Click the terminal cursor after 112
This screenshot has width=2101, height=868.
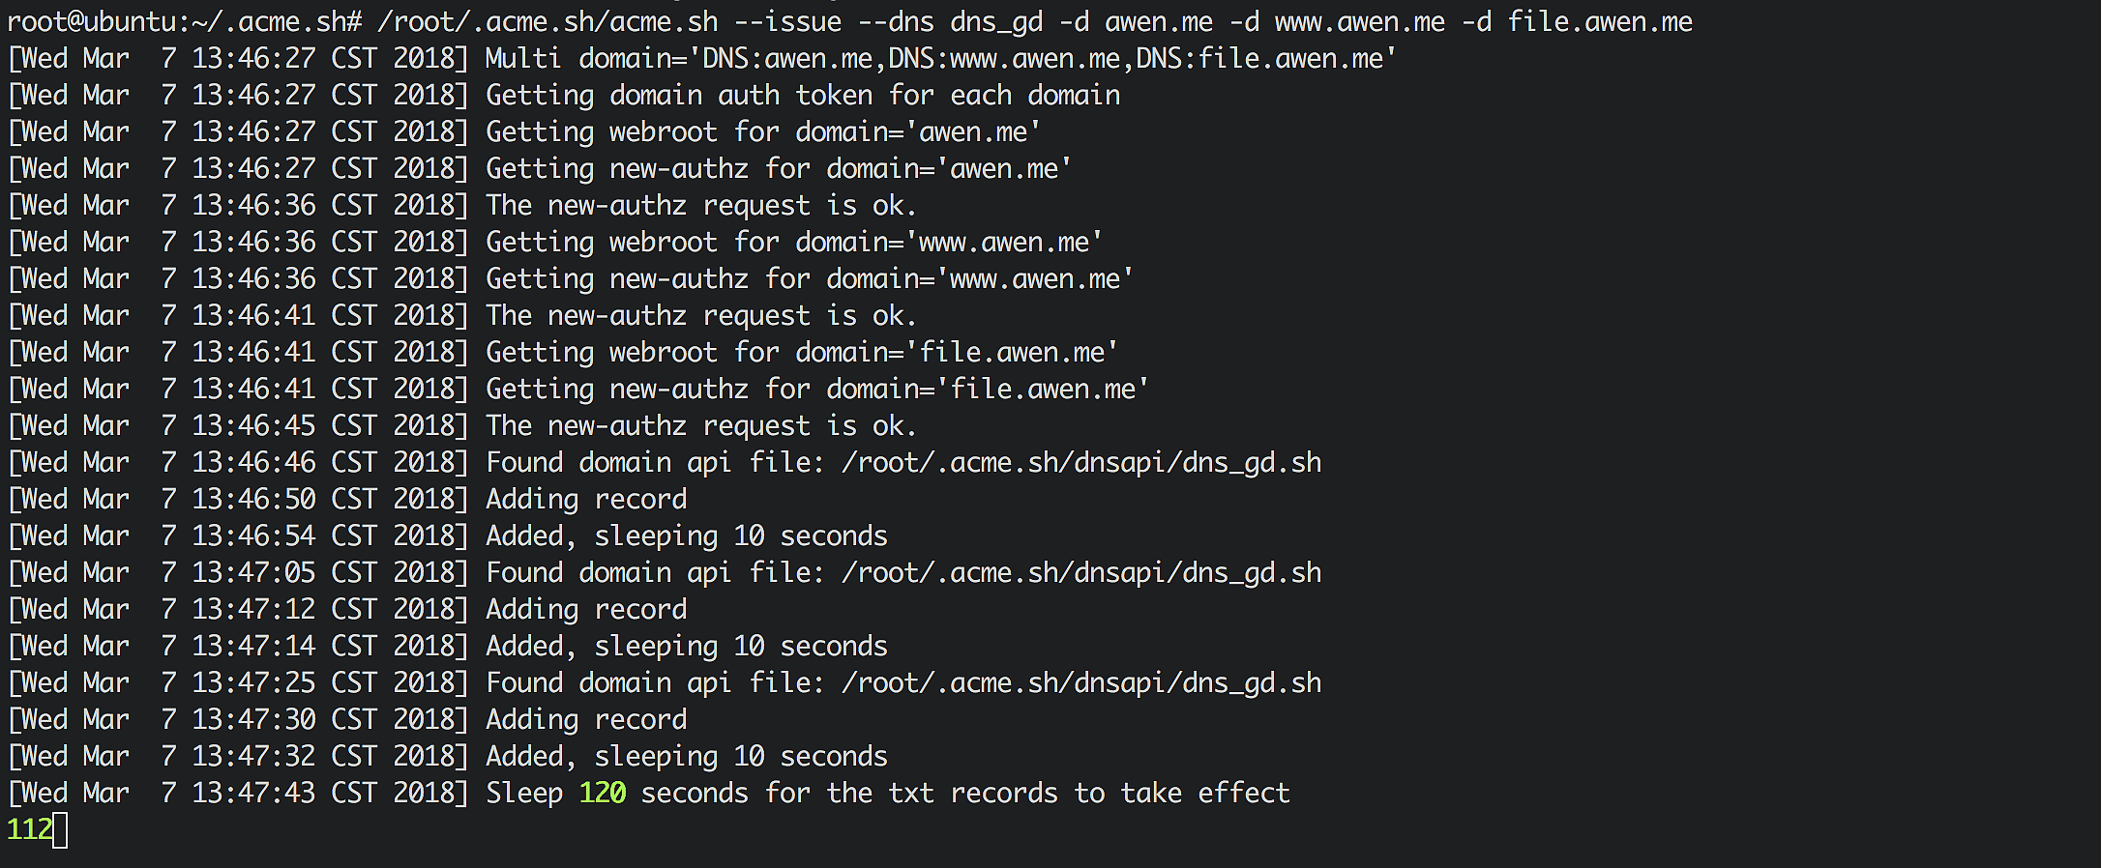(60, 830)
